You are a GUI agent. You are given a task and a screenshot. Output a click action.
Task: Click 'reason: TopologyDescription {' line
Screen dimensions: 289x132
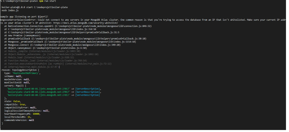point(20,70)
